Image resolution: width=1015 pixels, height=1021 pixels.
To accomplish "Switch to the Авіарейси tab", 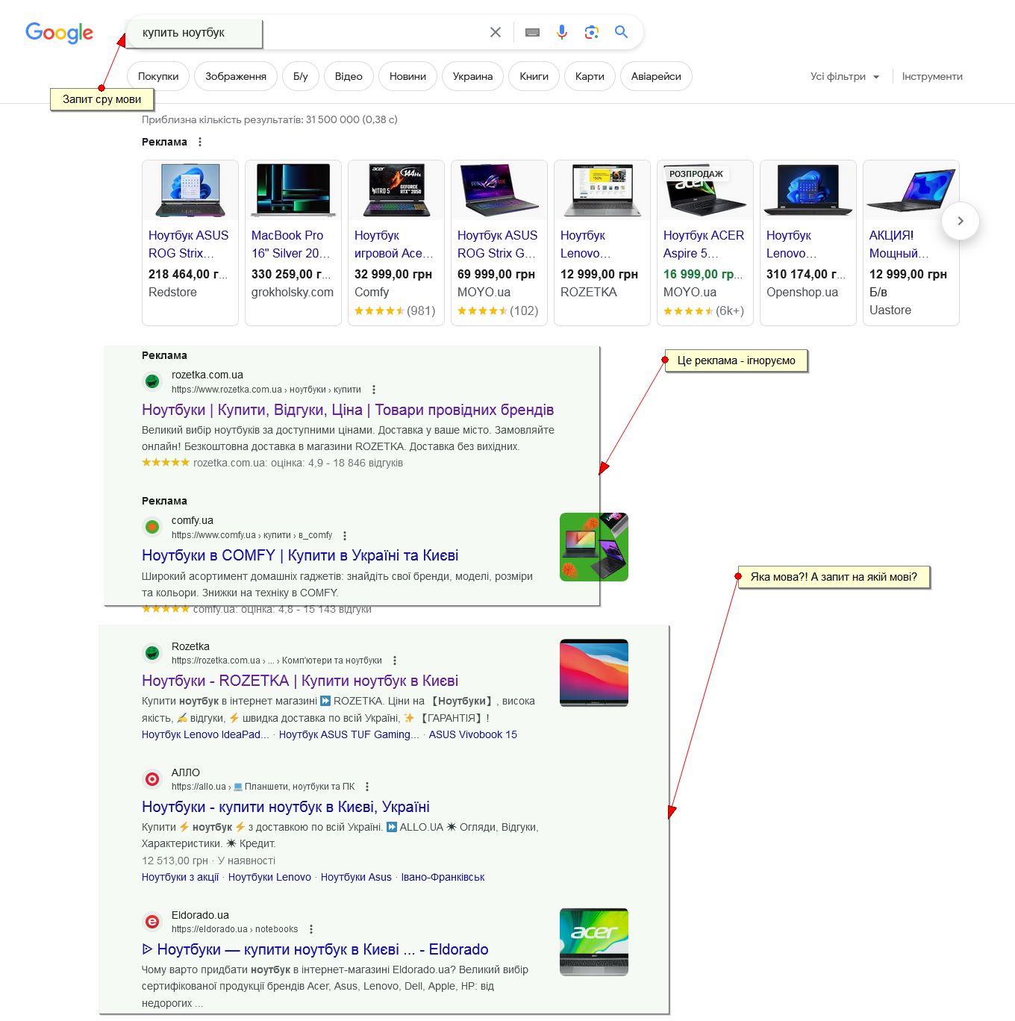I will (656, 76).
